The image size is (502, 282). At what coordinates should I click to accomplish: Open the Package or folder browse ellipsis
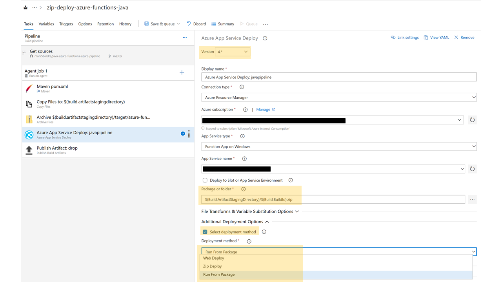click(x=472, y=199)
